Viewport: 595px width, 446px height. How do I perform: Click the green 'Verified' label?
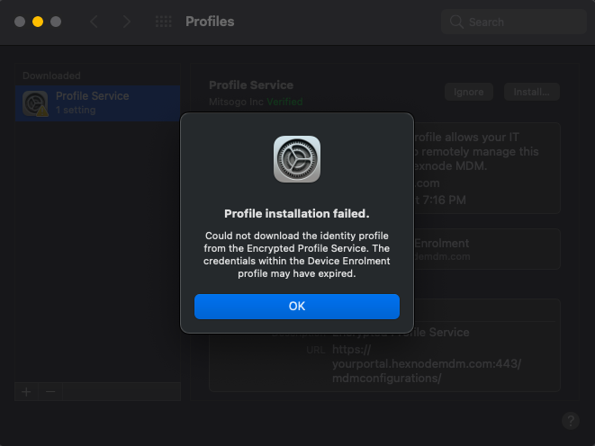[x=284, y=102]
